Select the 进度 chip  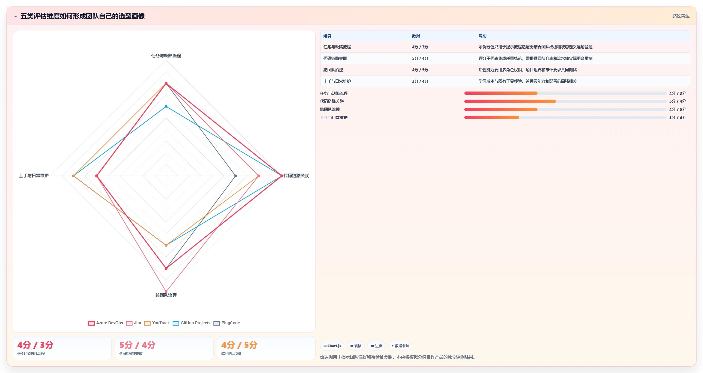[376, 346]
